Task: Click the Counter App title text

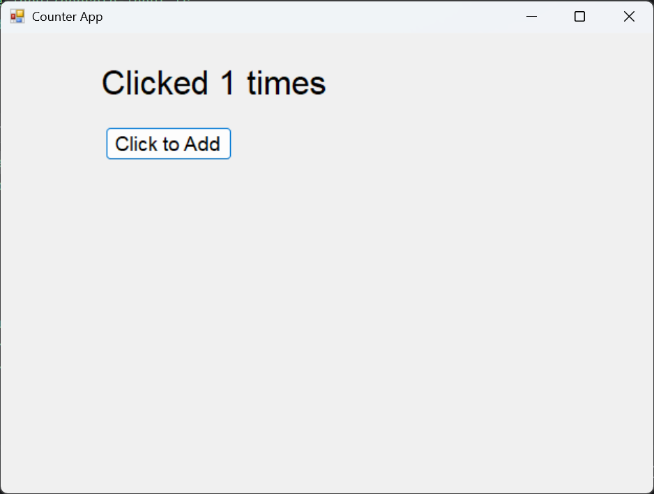Action: coord(67,16)
